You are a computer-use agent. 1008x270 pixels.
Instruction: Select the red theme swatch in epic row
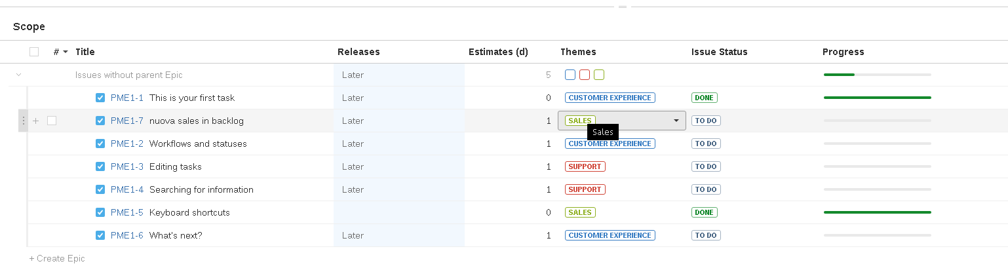point(585,75)
